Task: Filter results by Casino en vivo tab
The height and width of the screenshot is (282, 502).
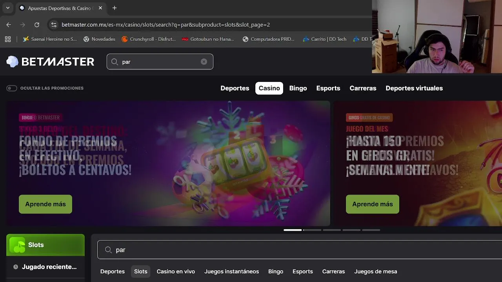Action: 176,271
